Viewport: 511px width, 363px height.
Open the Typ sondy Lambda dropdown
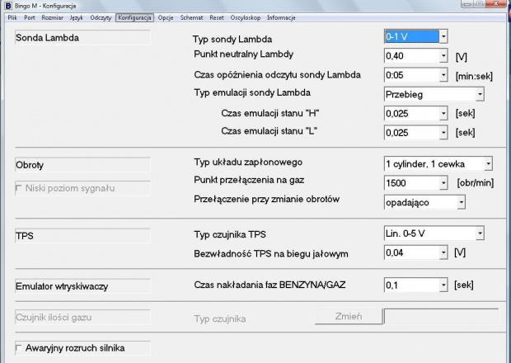(443, 36)
